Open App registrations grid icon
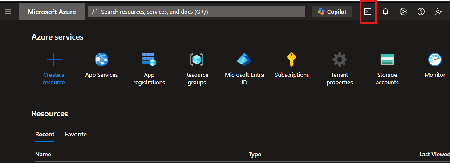Image resolution: width=450 pixels, height=163 pixels. click(149, 60)
